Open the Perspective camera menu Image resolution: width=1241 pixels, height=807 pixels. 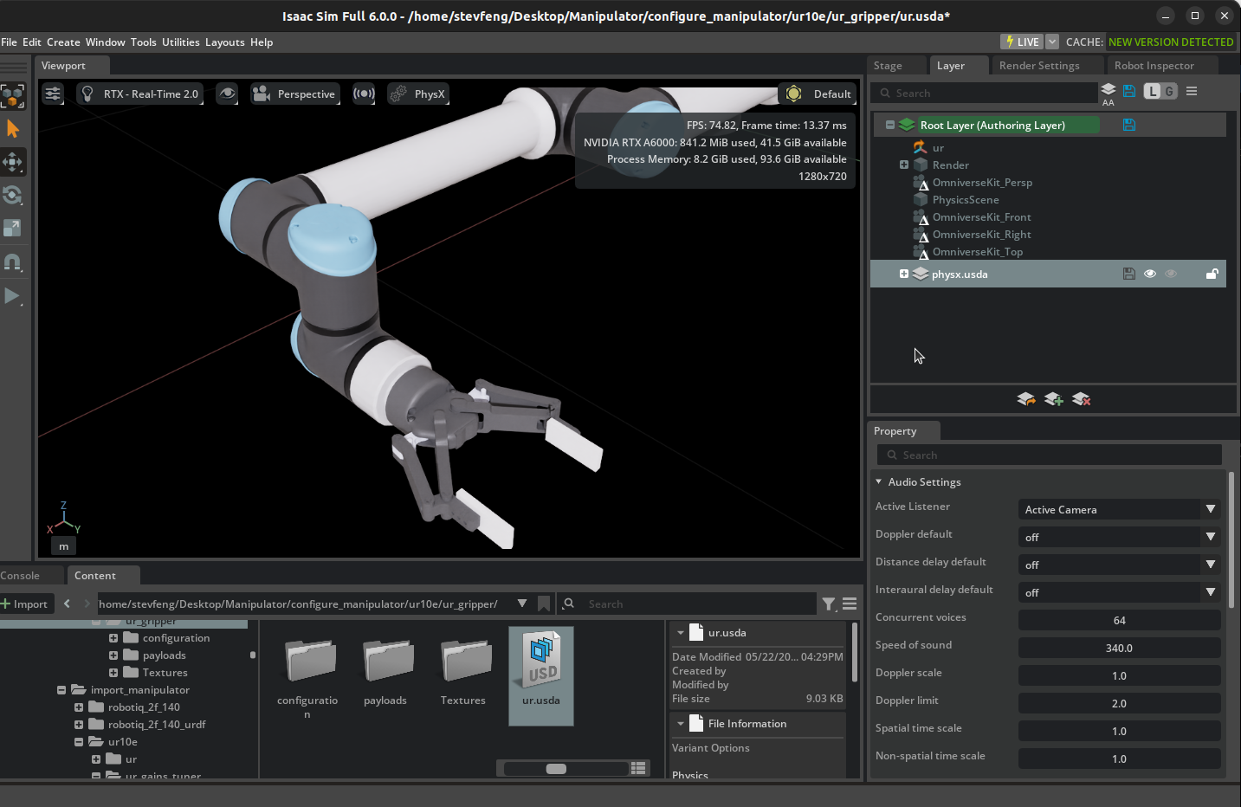coord(295,94)
